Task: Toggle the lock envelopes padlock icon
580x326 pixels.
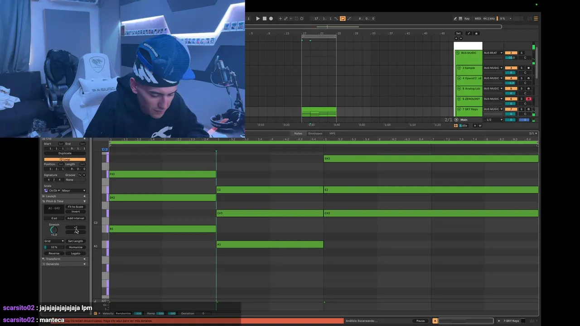Action: click(476, 33)
